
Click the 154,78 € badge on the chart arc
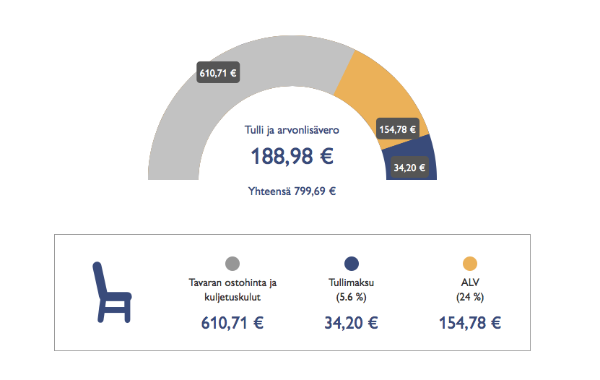pos(397,129)
